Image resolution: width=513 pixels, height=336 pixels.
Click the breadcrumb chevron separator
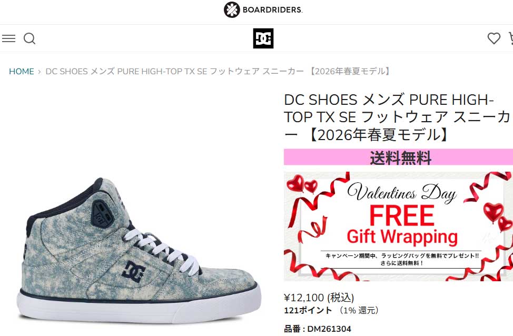point(40,72)
